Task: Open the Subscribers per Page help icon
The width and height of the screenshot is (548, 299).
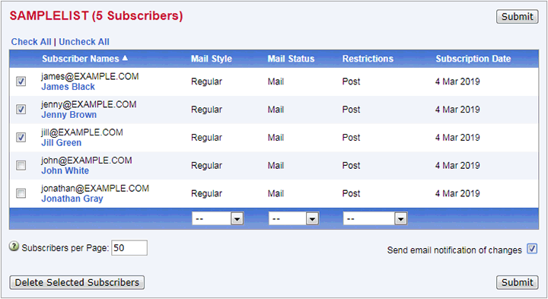Action: coord(14,247)
